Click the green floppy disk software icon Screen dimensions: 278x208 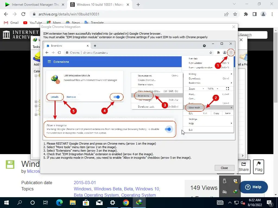[10, 164]
